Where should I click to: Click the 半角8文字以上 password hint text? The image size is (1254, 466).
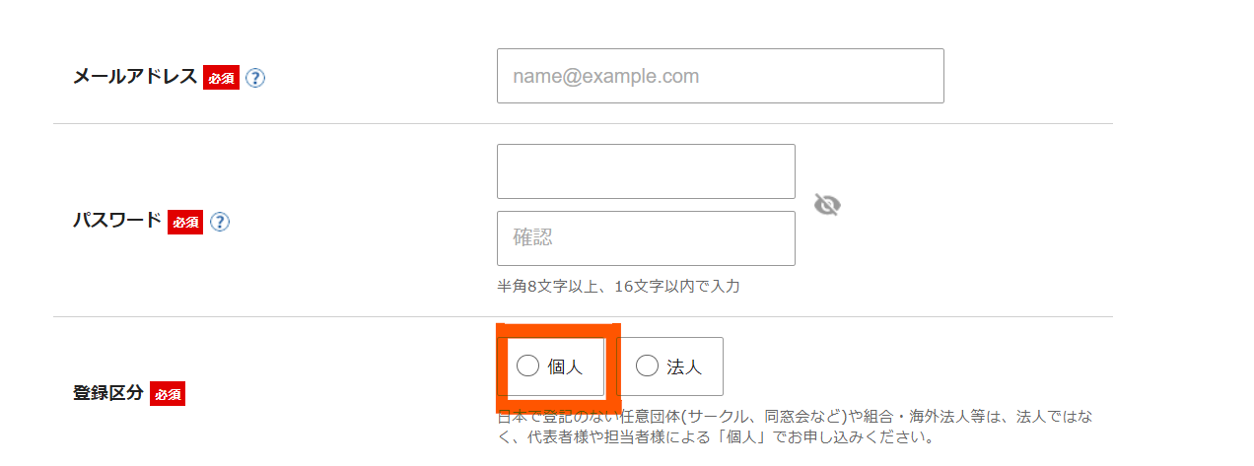618,287
